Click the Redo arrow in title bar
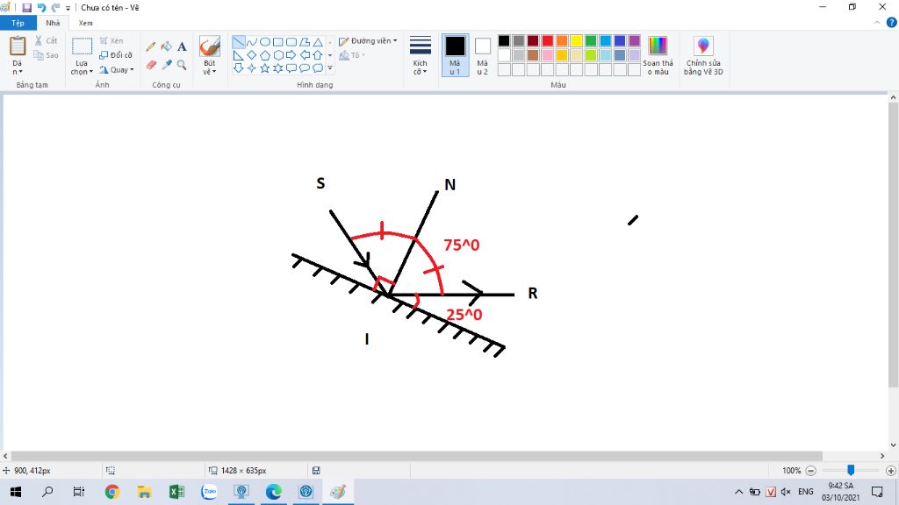Image resolution: width=899 pixels, height=505 pixels. pos(55,7)
